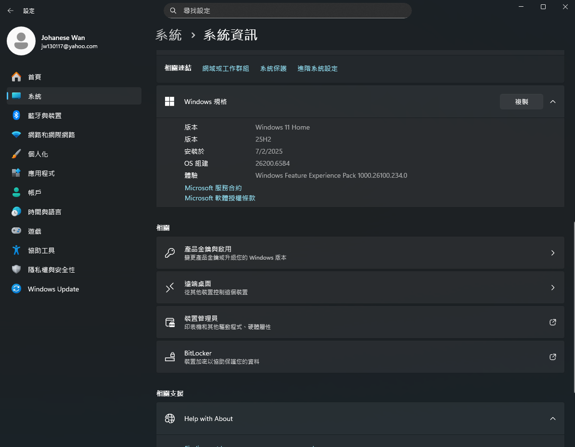Click the 25H2 version value
This screenshot has height=447, width=575.
(x=263, y=140)
